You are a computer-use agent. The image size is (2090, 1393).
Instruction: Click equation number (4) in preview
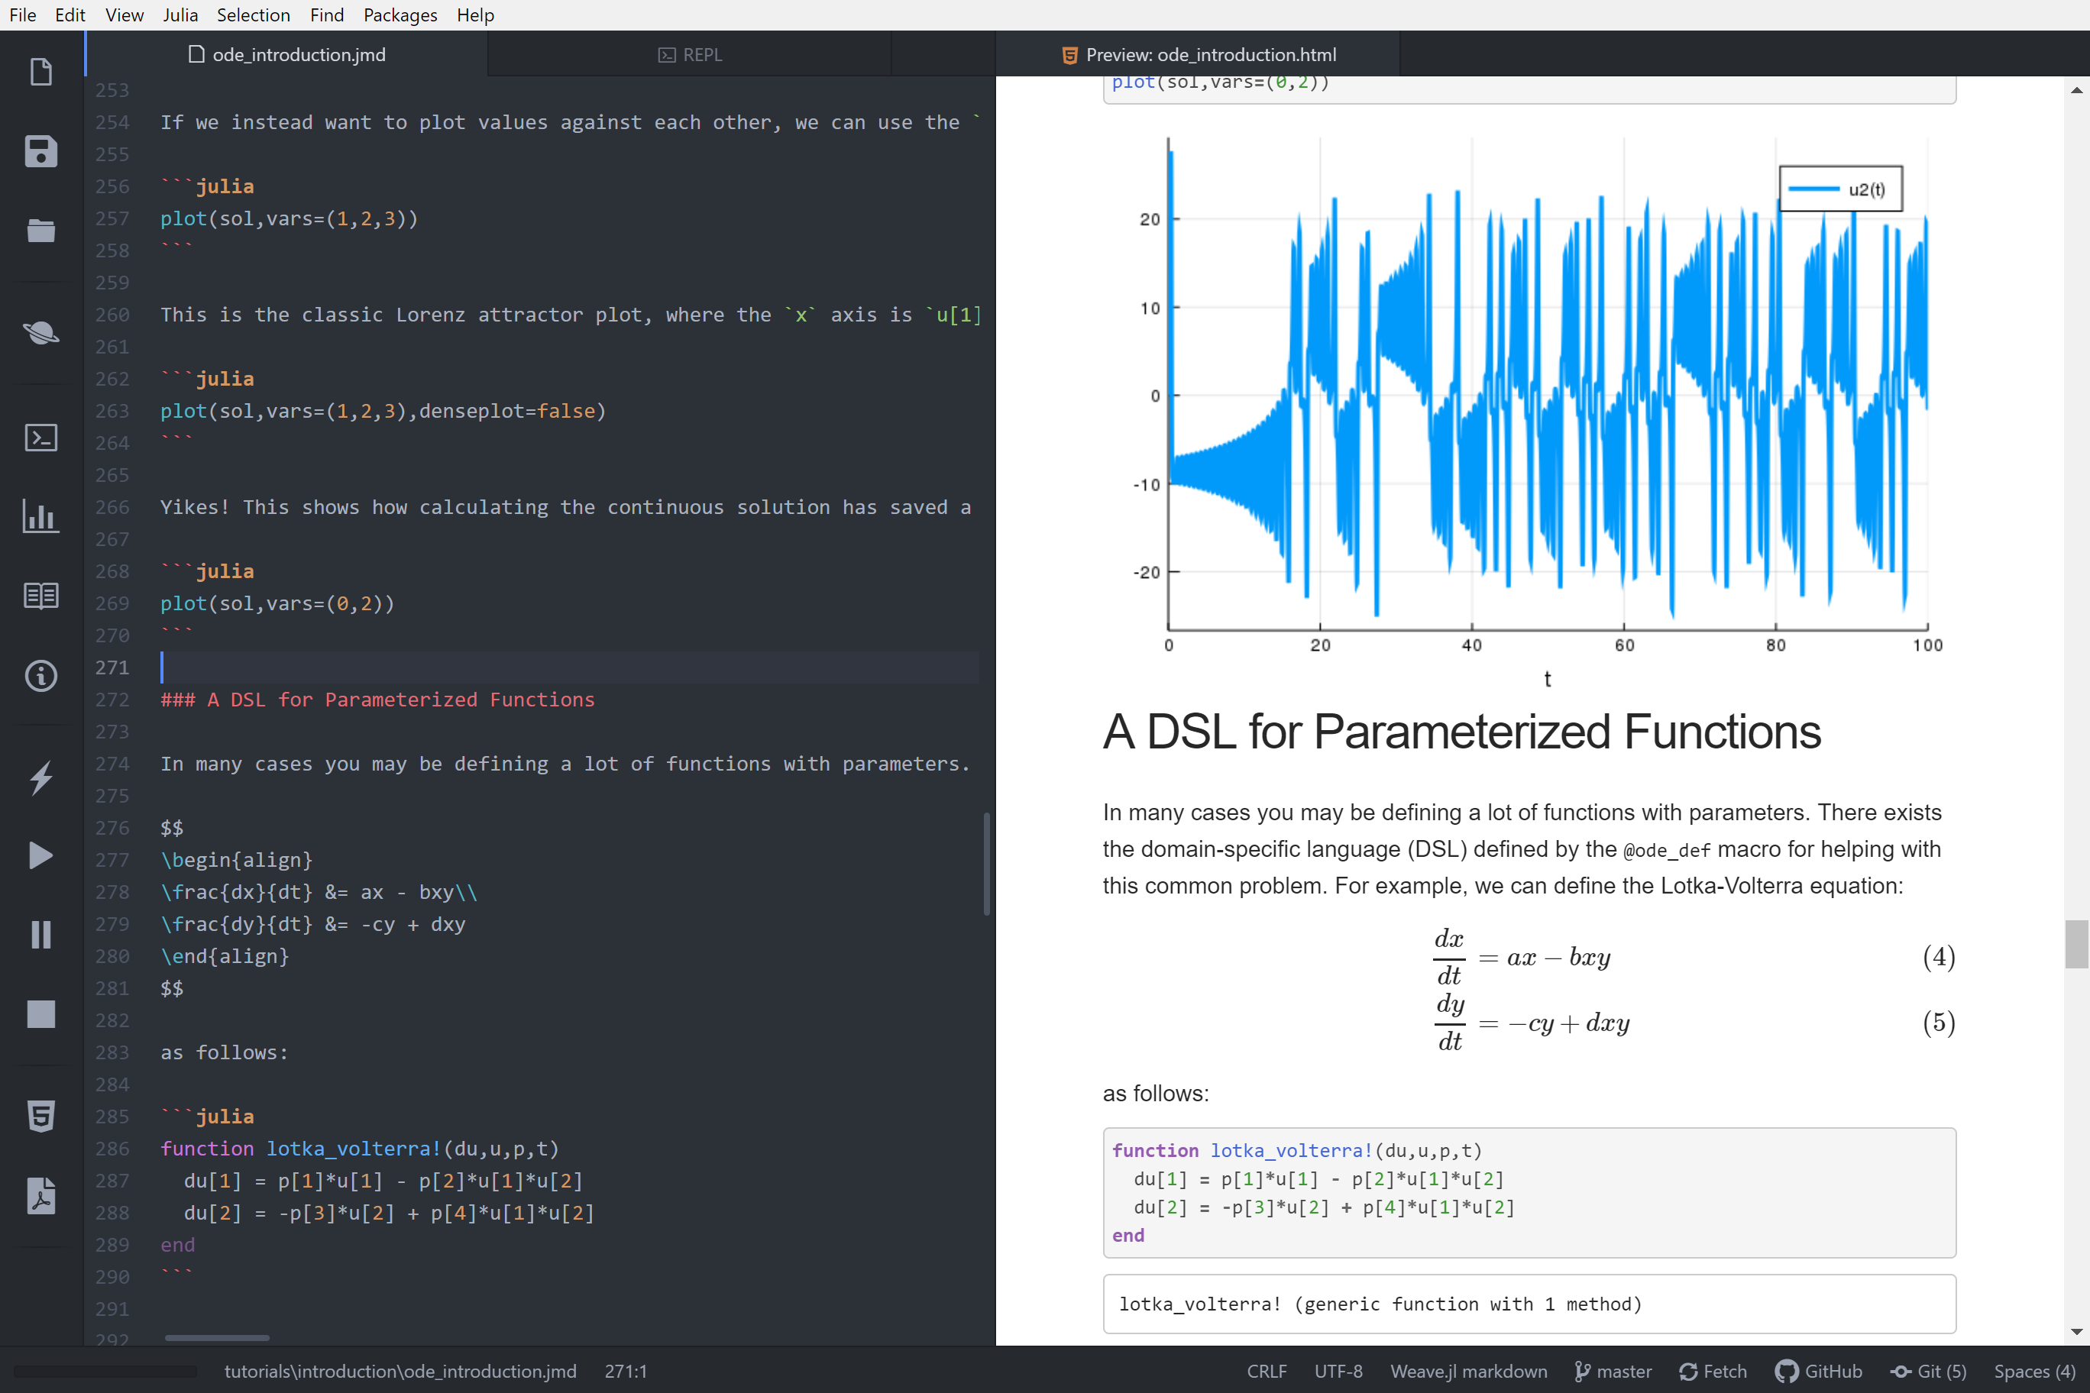(x=1939, y=957)
